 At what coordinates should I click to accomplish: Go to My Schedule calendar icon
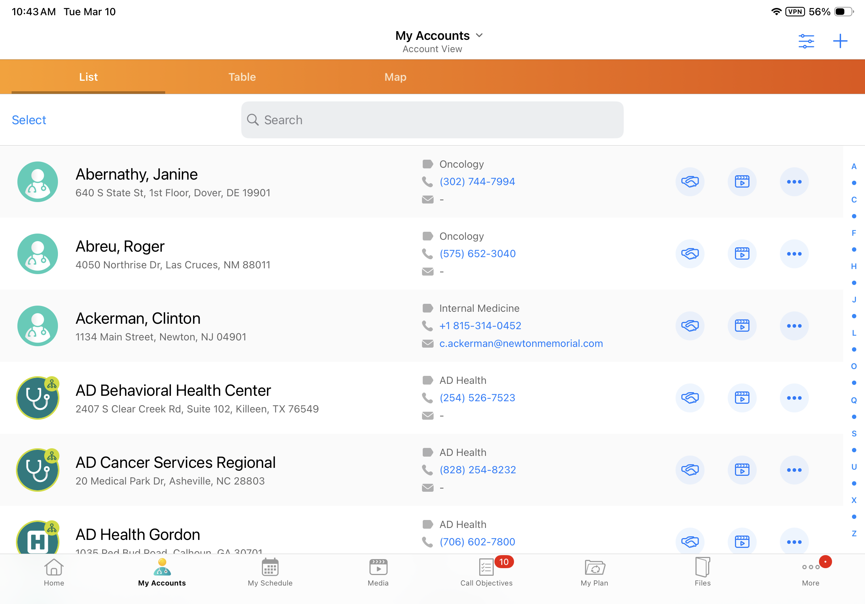[270, 568]
